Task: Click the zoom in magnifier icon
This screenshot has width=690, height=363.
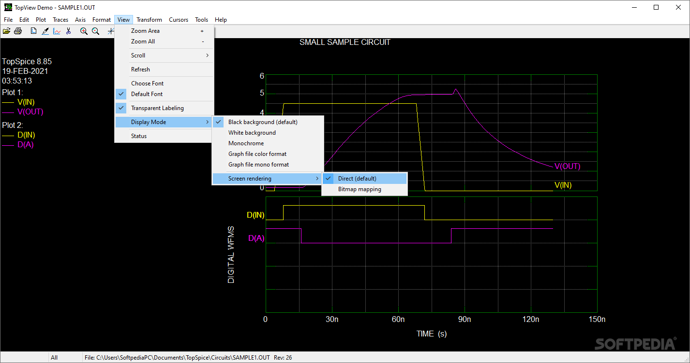Action: [x=84, y=31]
